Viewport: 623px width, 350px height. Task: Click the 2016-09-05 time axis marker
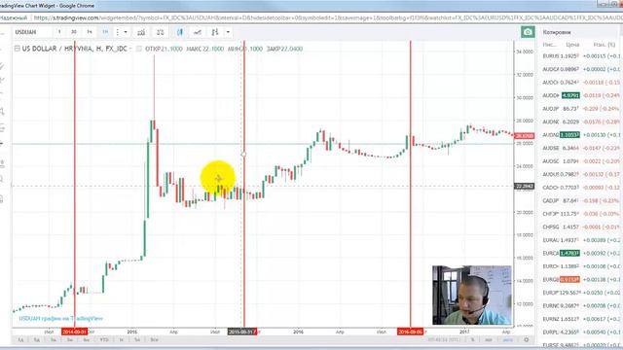pos(411,332)
